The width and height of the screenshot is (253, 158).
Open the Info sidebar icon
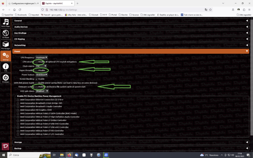[5, 67]
